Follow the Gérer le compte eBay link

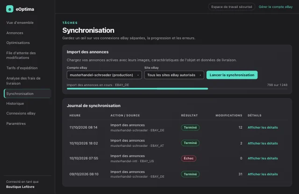(276, 7)
